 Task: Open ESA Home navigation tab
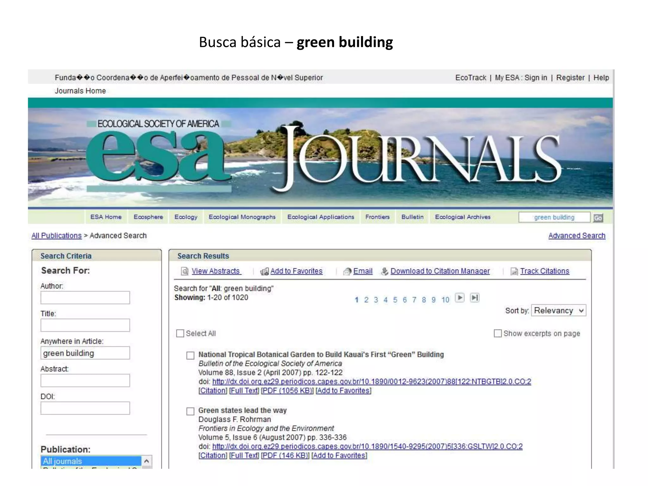[106, 217]
